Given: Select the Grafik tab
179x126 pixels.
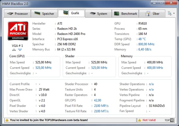Looking at the screenshot, I should click(71, 13).
